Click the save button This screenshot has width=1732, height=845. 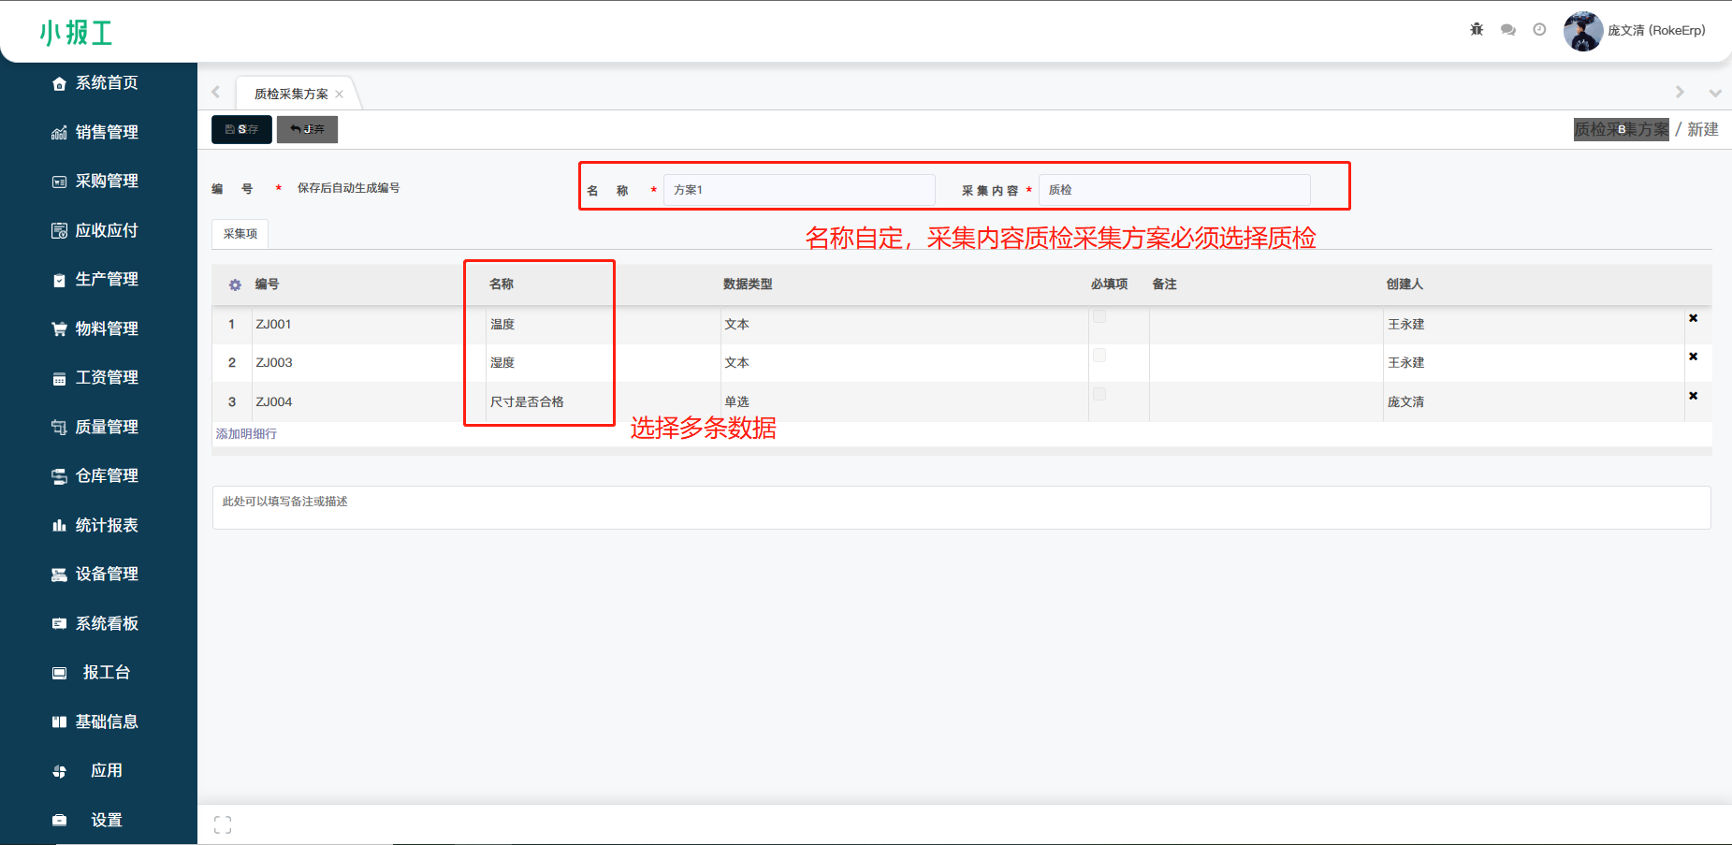(x=241, y=129)
